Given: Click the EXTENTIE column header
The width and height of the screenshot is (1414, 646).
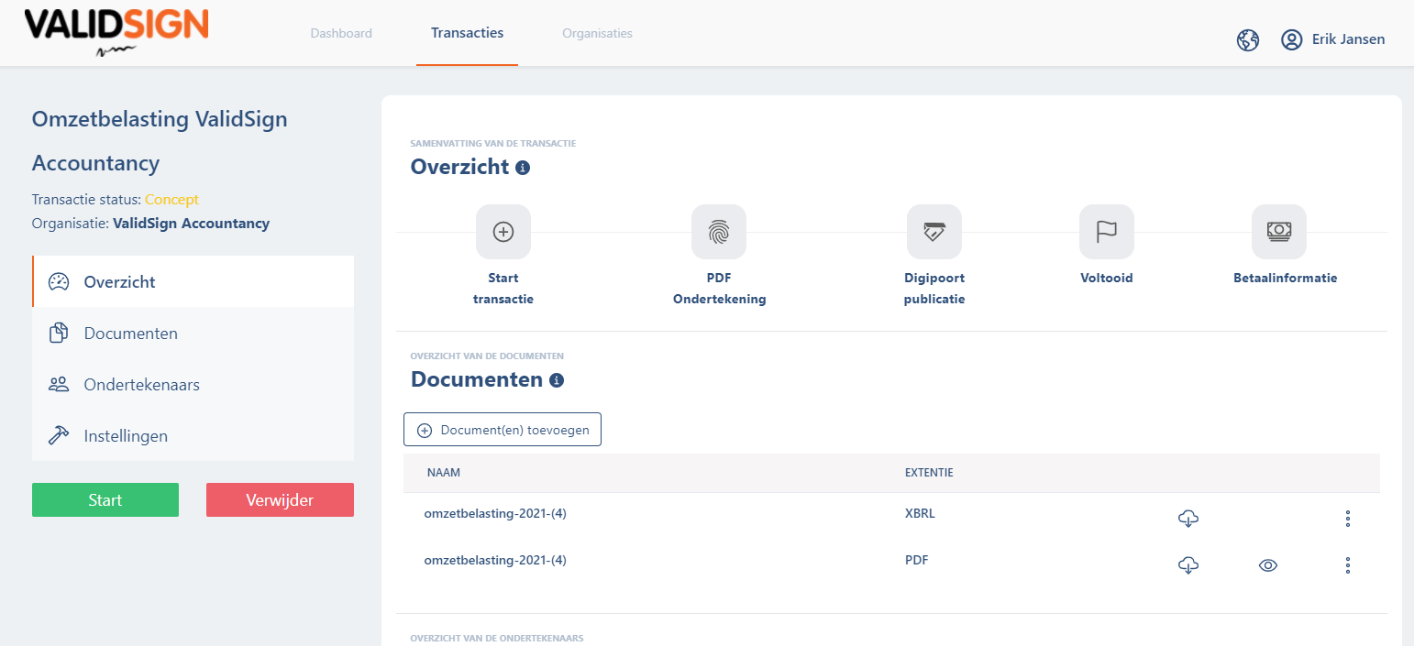Looking at the screenshot, I should 929,473.
